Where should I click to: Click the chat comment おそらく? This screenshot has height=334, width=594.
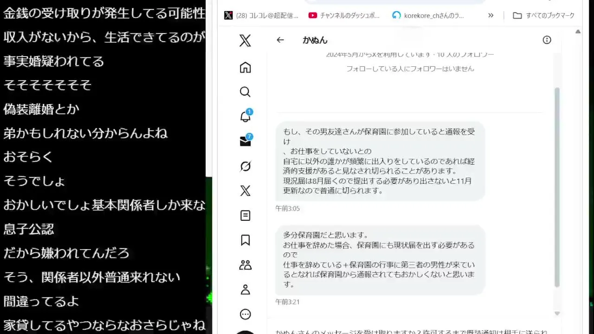(x=29, y=157)
